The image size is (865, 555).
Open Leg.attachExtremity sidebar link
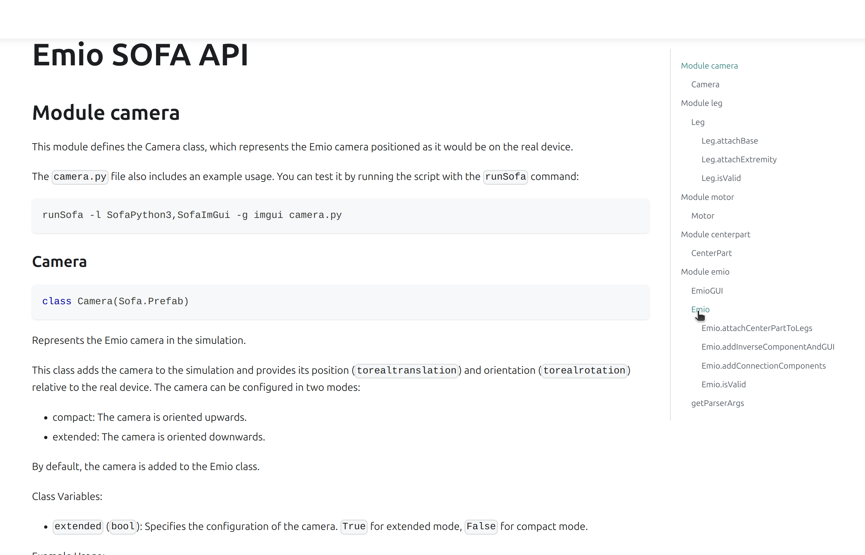pyautogui.click(x=739, y=160)
